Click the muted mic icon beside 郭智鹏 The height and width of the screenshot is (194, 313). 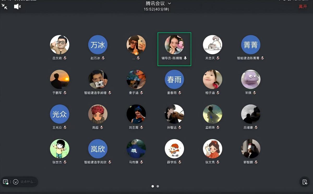point(256,162)
